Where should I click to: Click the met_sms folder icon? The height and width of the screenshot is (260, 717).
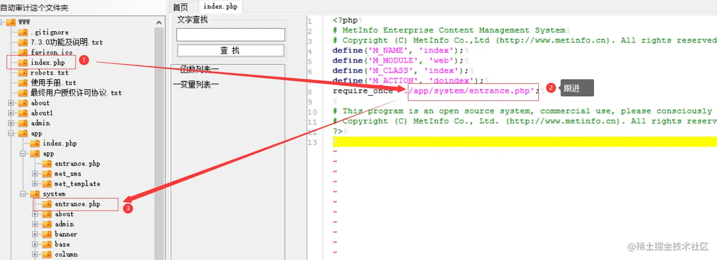click(x=47, y=174)
